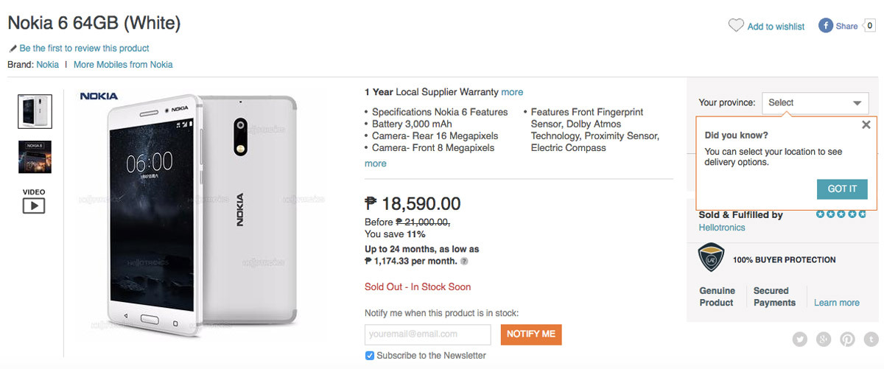884x369 pixels.
Task: Share on Twitter round icon
Action: click(x=801, y=340)
